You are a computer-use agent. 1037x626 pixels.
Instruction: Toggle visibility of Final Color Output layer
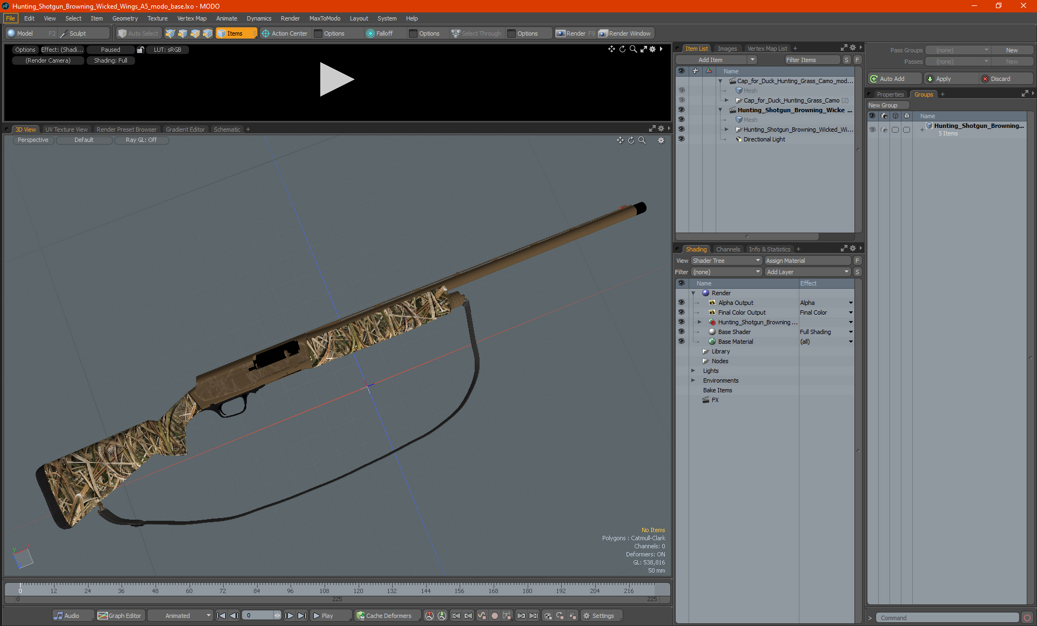coord(682,312)
